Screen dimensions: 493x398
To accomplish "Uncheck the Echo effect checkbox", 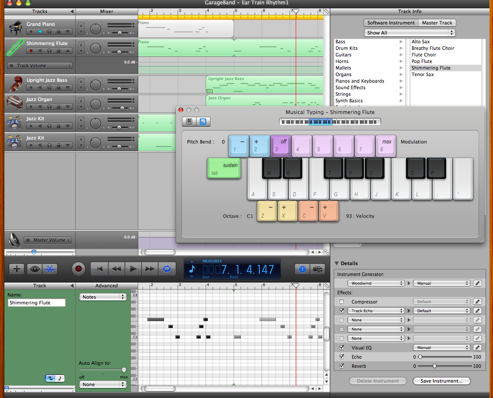I will pos(342,357).
